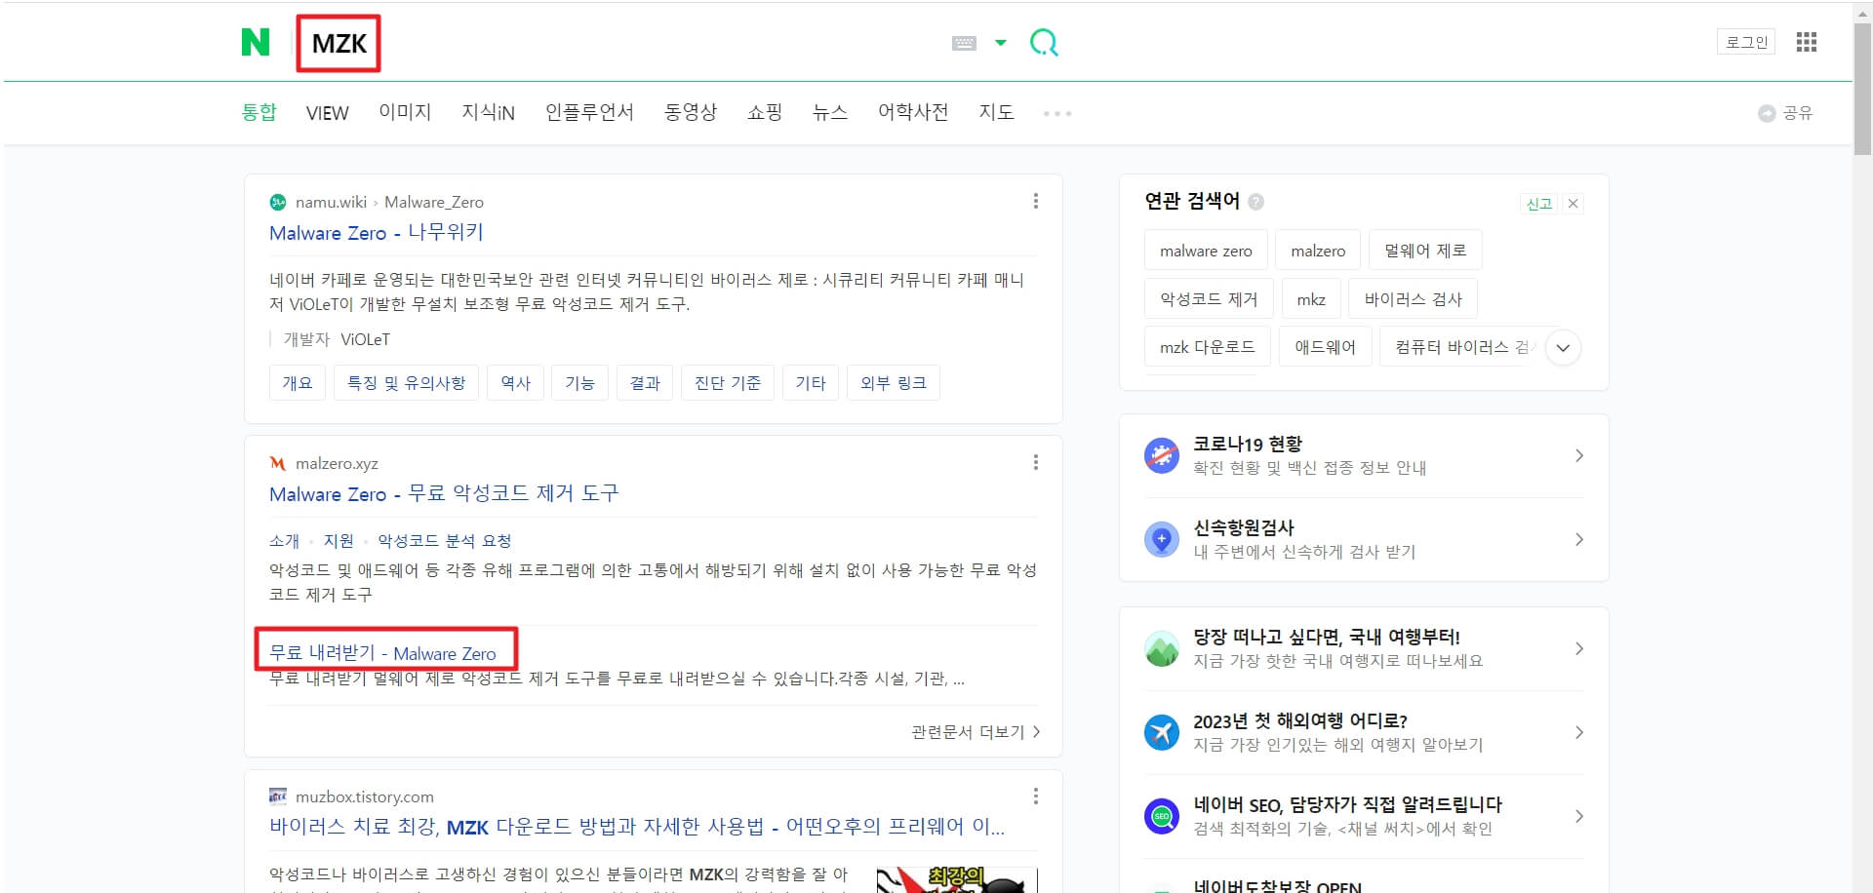The image size is (1873, 893).
Task: Show more tabs with the ellipsis
Action: pos(1057,113)
